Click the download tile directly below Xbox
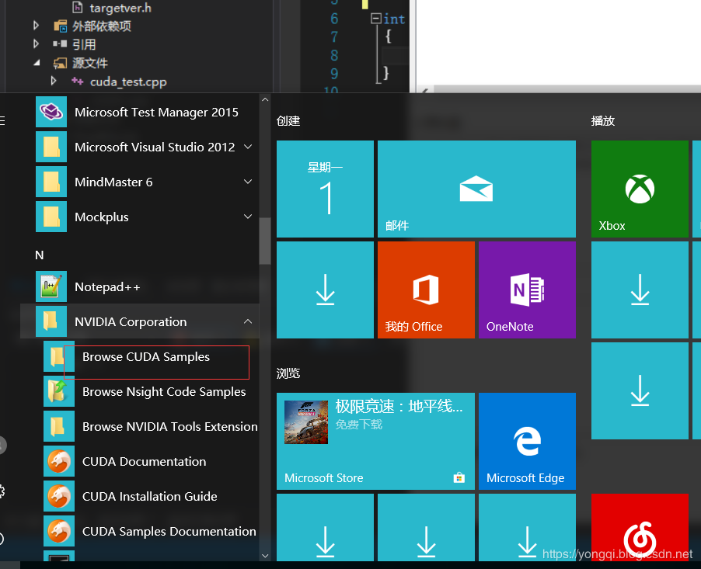701x569 pixels. click(x=640, y=290)
